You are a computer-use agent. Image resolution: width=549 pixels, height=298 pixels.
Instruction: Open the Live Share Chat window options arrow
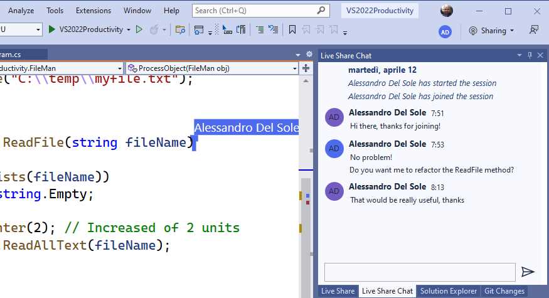(x=520, y=55)
